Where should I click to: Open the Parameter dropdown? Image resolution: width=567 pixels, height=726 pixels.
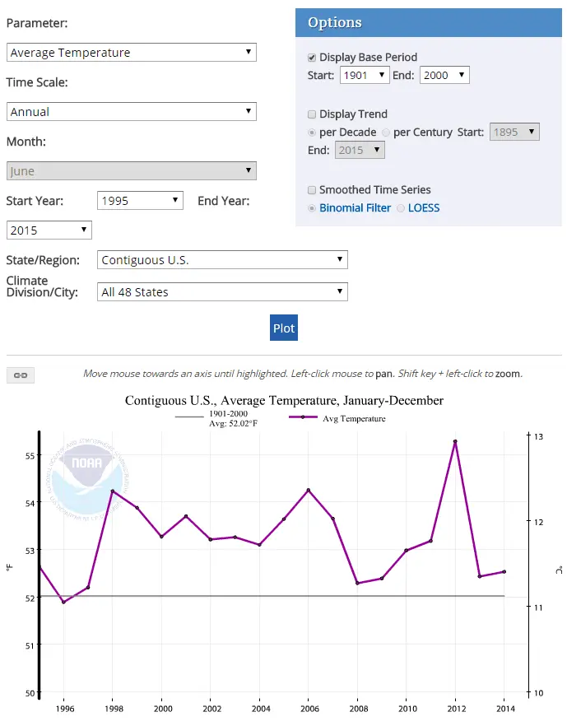(x=132, y=53)
